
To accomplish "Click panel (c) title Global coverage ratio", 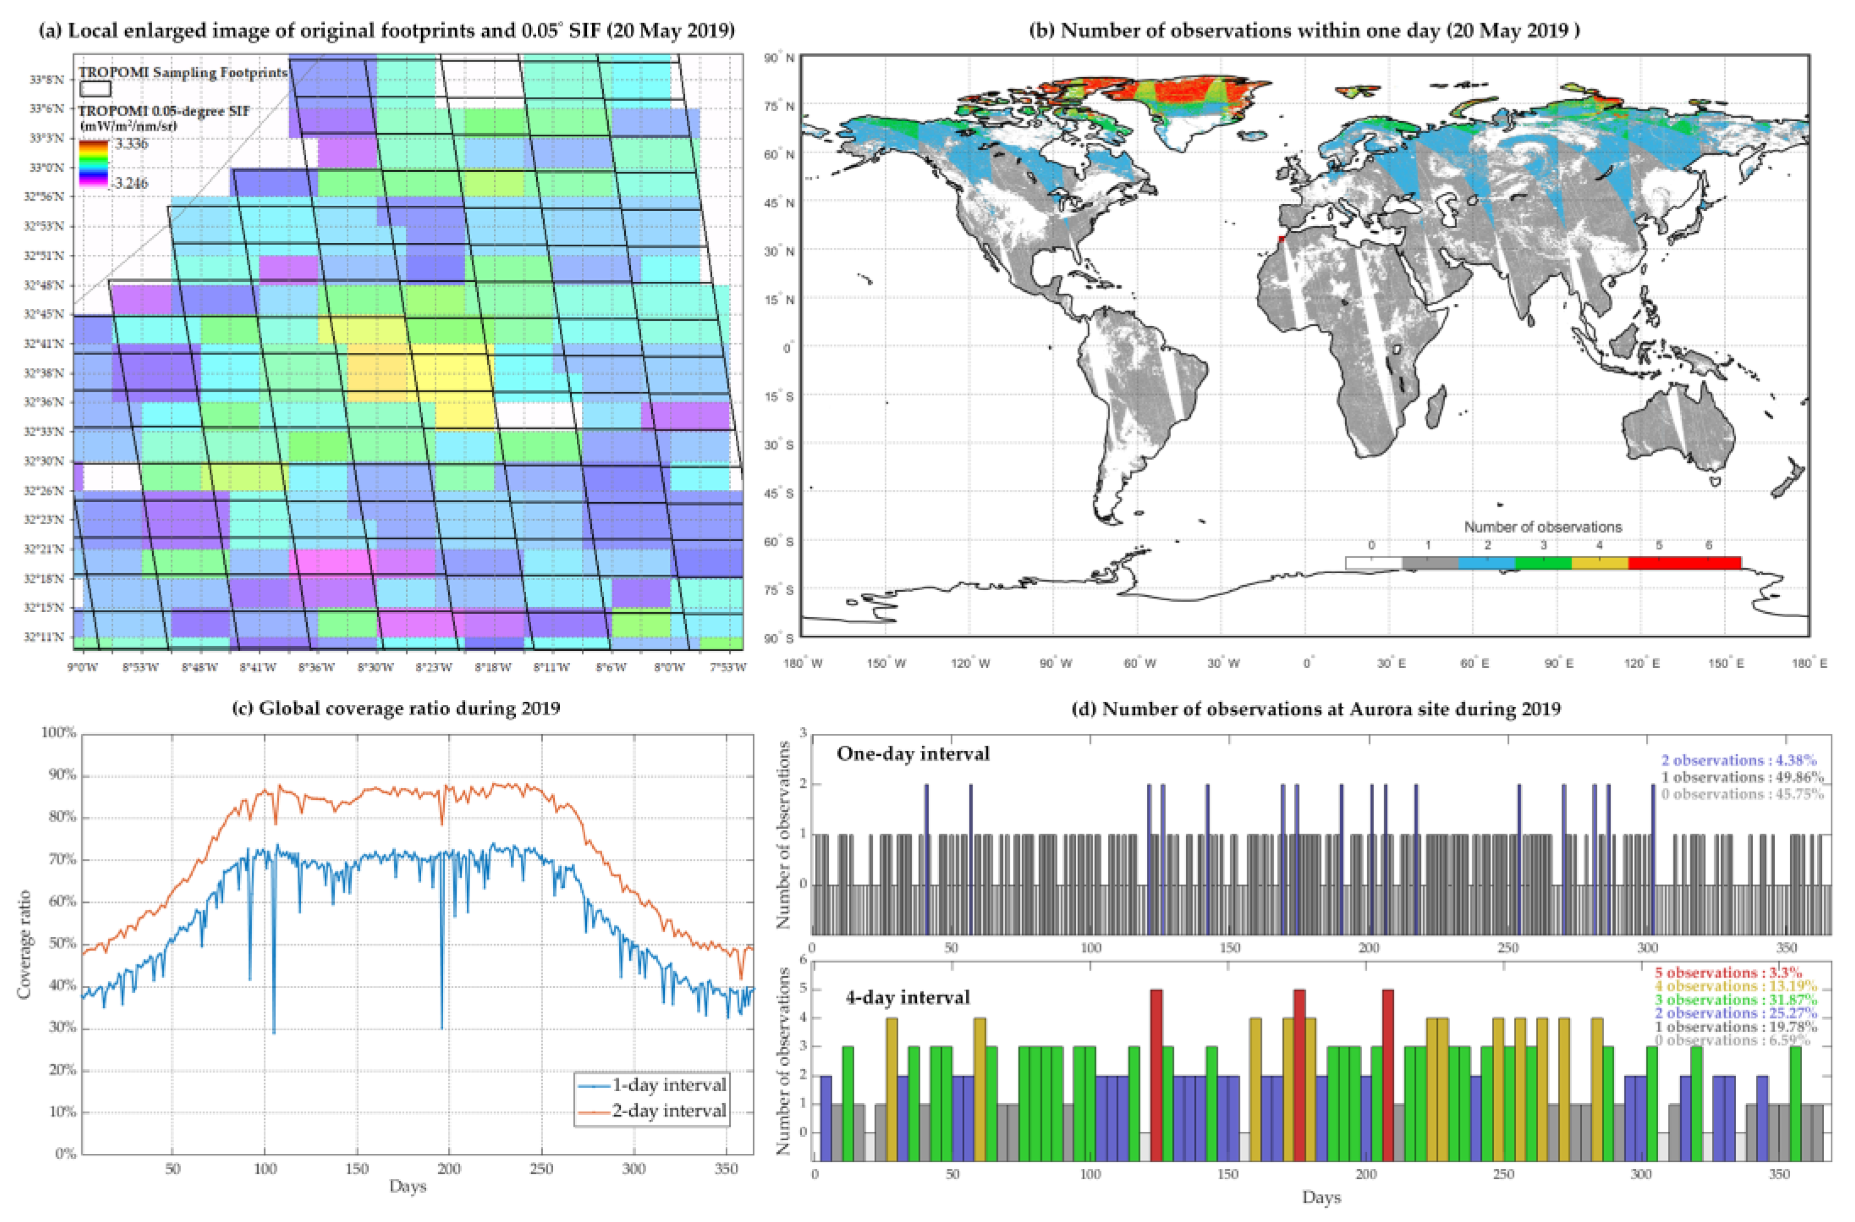I will point(396,707).
